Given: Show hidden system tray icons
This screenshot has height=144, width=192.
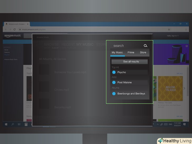Looking at the screenshot, I should (158, 124).
